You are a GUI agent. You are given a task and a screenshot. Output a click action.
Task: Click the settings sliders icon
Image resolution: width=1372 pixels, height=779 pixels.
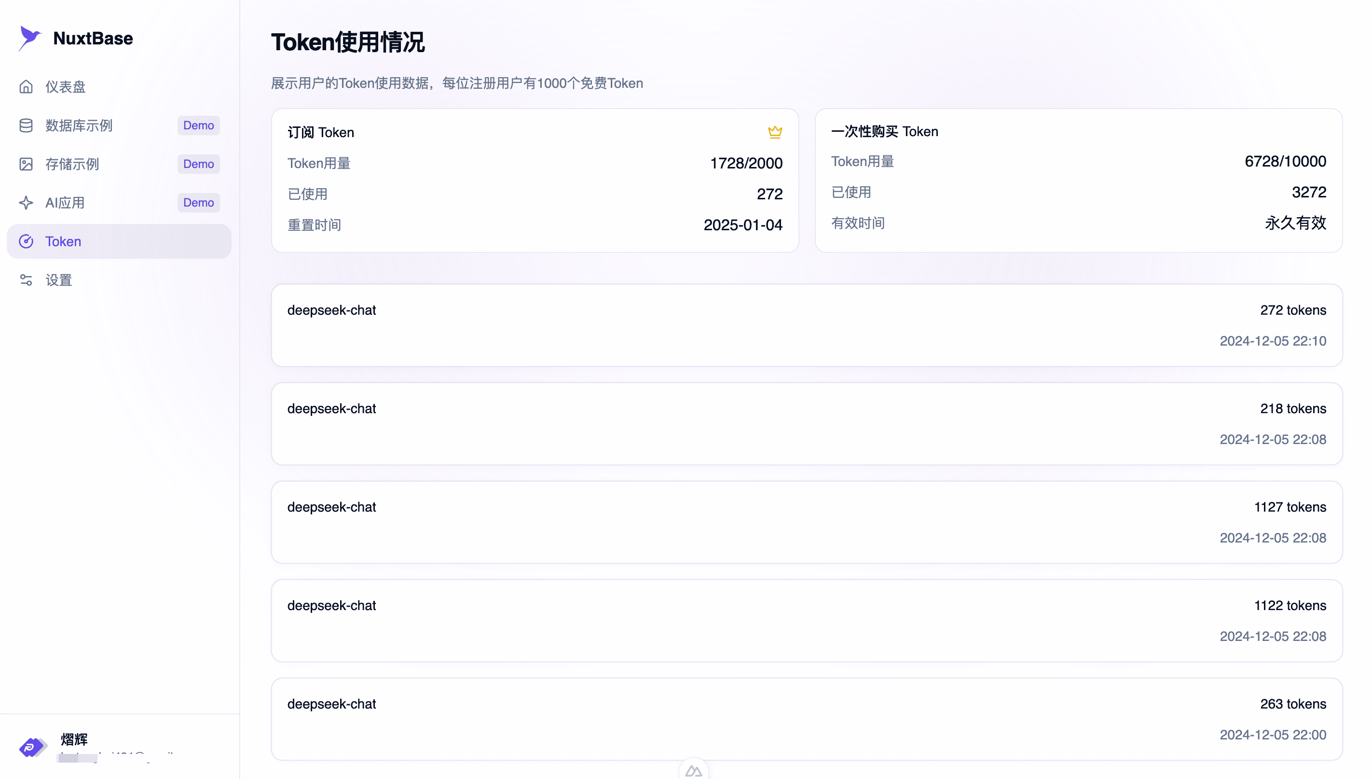click(x=26, y=280)
